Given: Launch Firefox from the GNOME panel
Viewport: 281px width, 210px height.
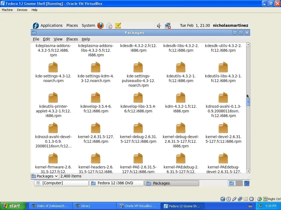Looking at the screenshot, I should click(100, 25).
